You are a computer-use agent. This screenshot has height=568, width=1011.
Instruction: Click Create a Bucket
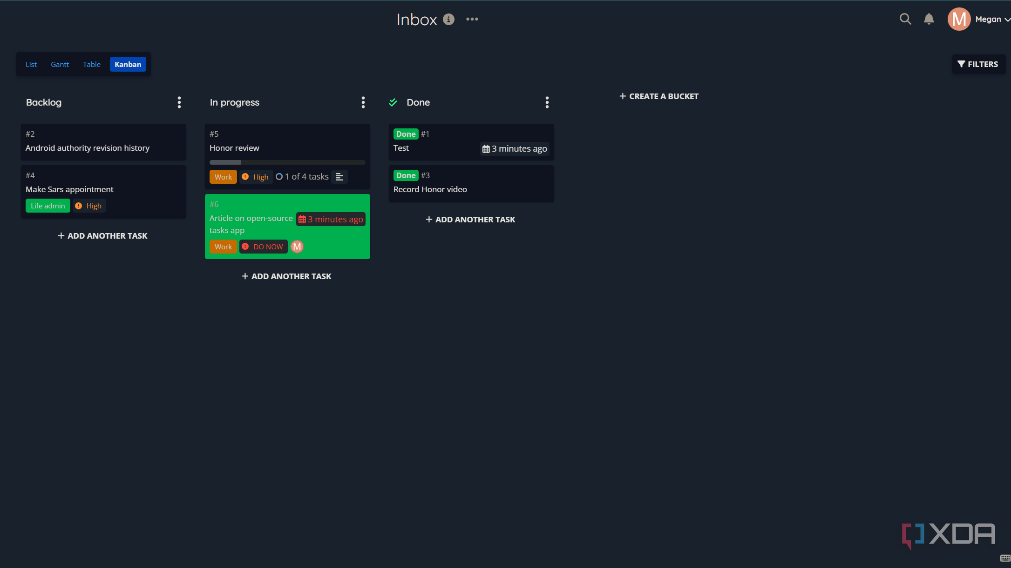(658, 96)
